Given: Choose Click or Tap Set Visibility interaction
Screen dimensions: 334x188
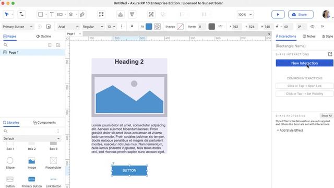Looking at the screenshot, I should click(x=304, y=94).
